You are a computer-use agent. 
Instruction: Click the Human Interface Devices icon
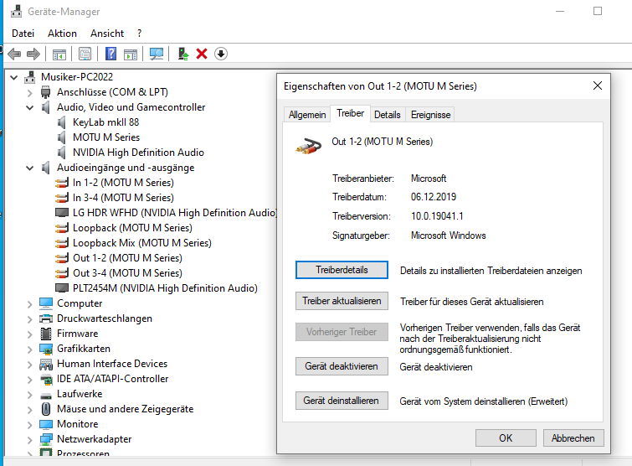(46, 365)
